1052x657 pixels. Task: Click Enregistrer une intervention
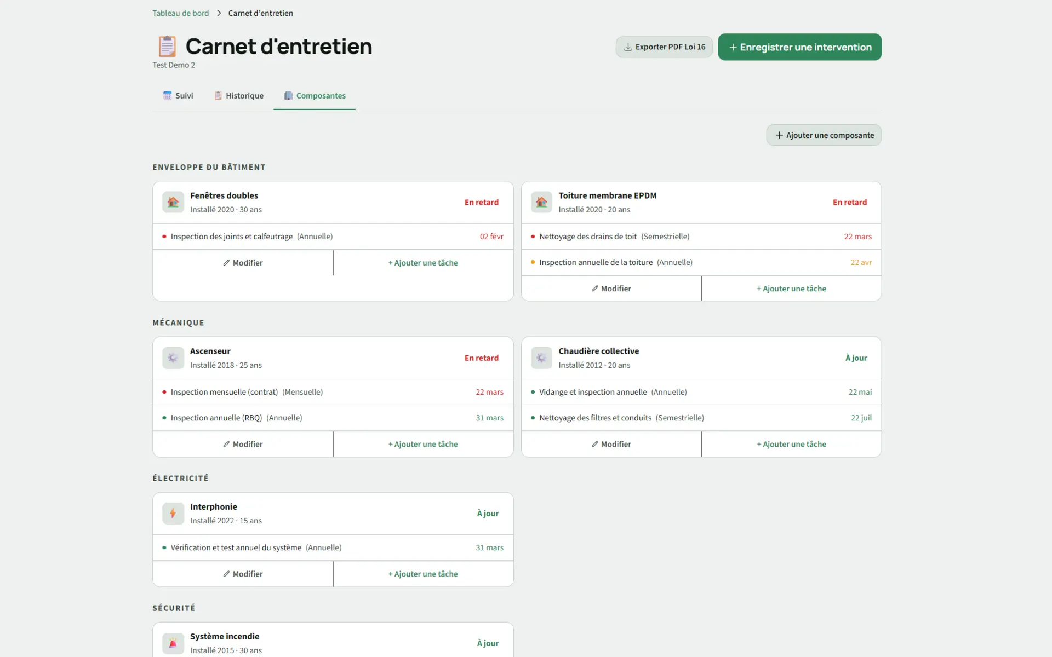coord(799,47)
